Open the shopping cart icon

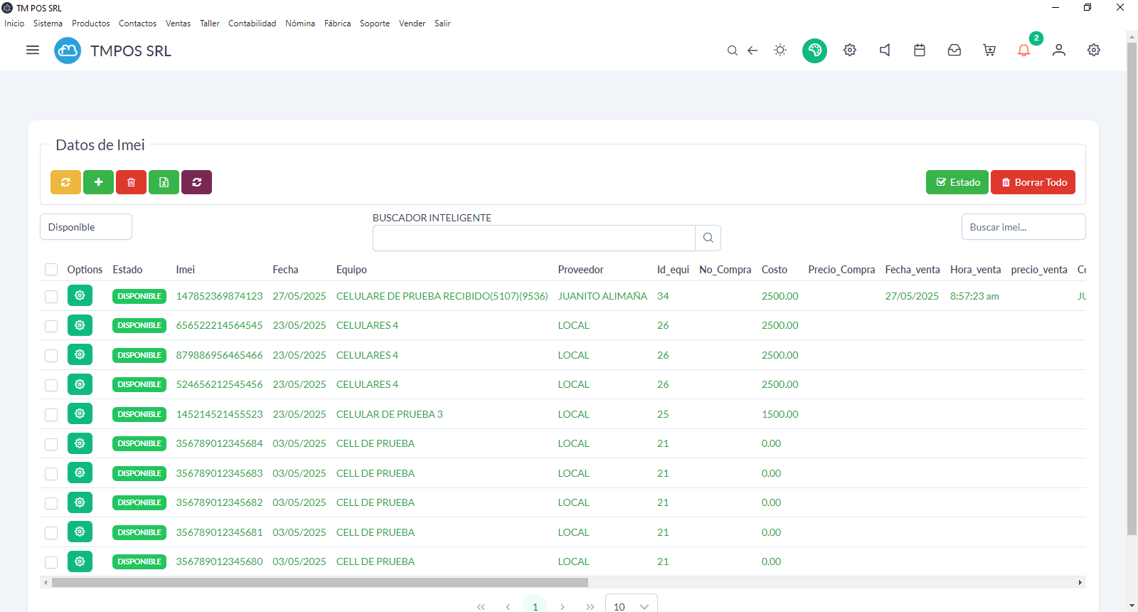[x=989, y=51]
